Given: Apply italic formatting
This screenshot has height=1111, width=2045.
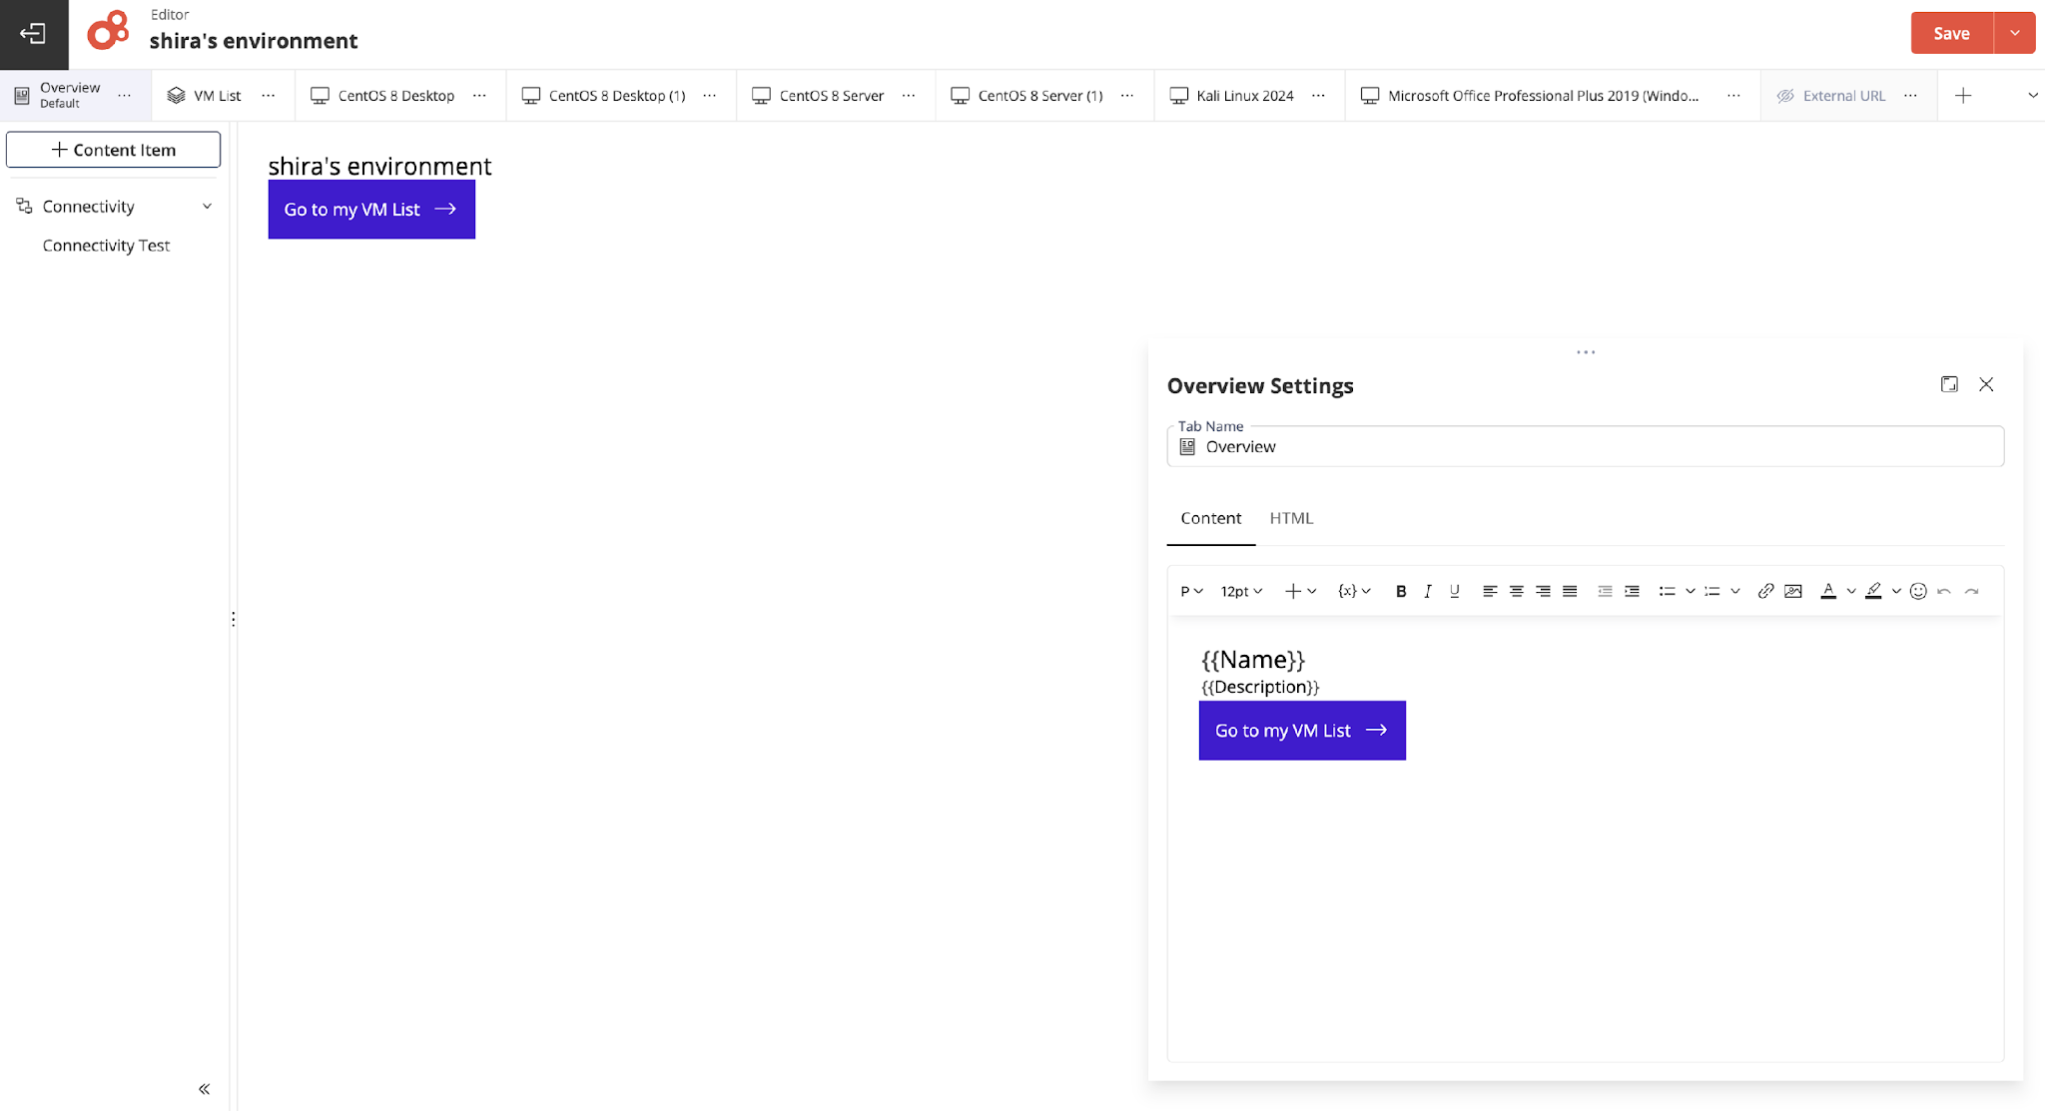Looking at the screenshot, I should pyautogui.click(x=1428, y=591).
